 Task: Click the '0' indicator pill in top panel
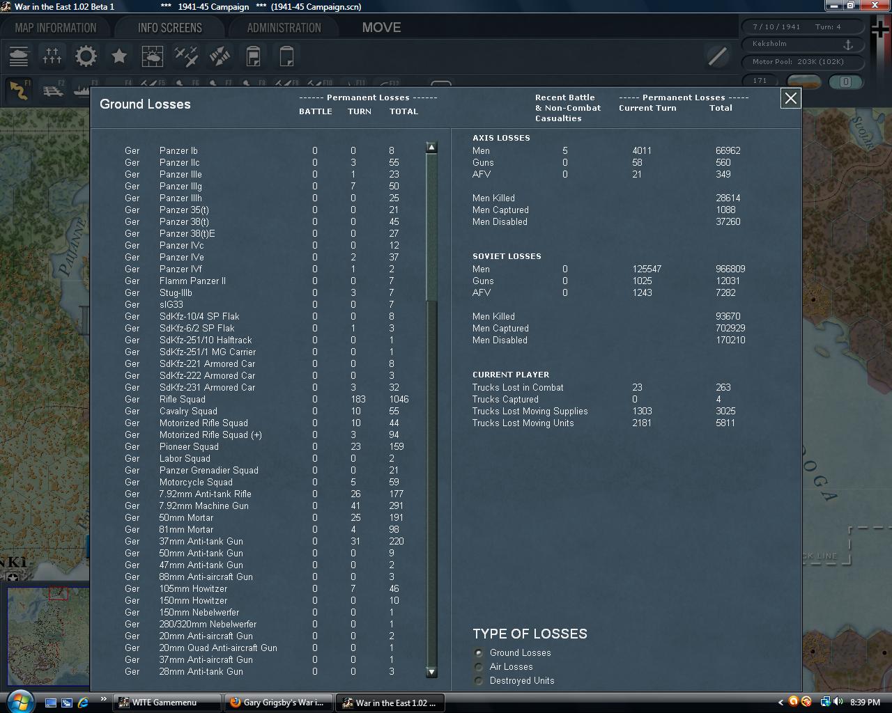click(x=845, y=81)
